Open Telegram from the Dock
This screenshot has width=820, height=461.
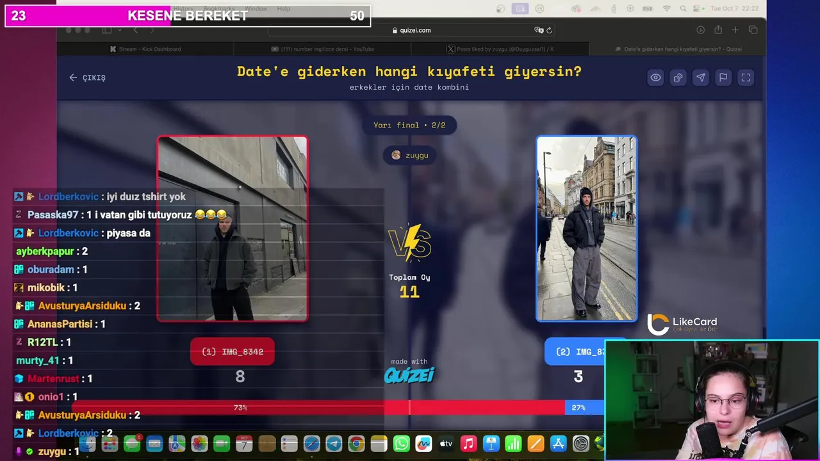334,443
